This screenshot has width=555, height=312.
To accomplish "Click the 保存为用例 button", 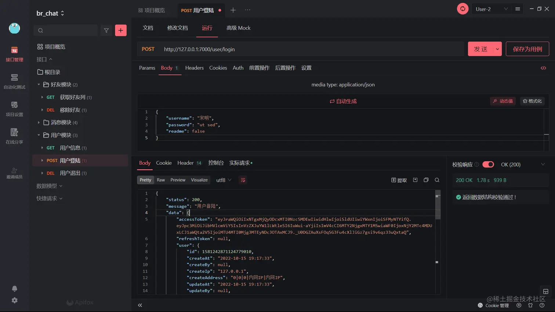I will 527,49.
